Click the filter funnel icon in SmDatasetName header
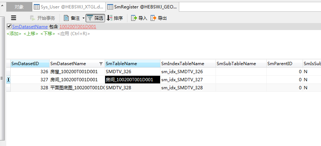The image size is (321, 146). (x=101, y=64)
